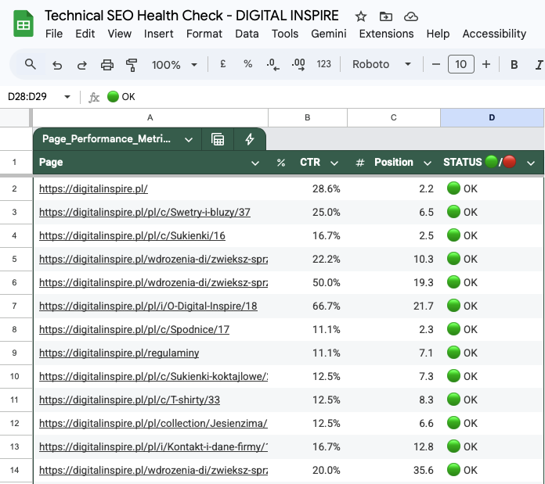Increase decimal places

(x=298, y=65)
